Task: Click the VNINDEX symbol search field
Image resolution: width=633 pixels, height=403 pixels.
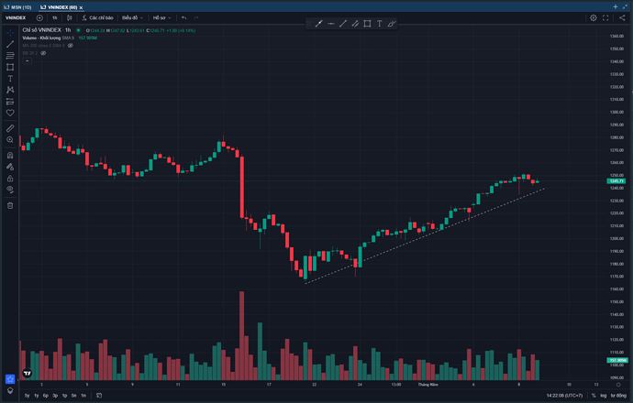Action: tap(16, 17)
